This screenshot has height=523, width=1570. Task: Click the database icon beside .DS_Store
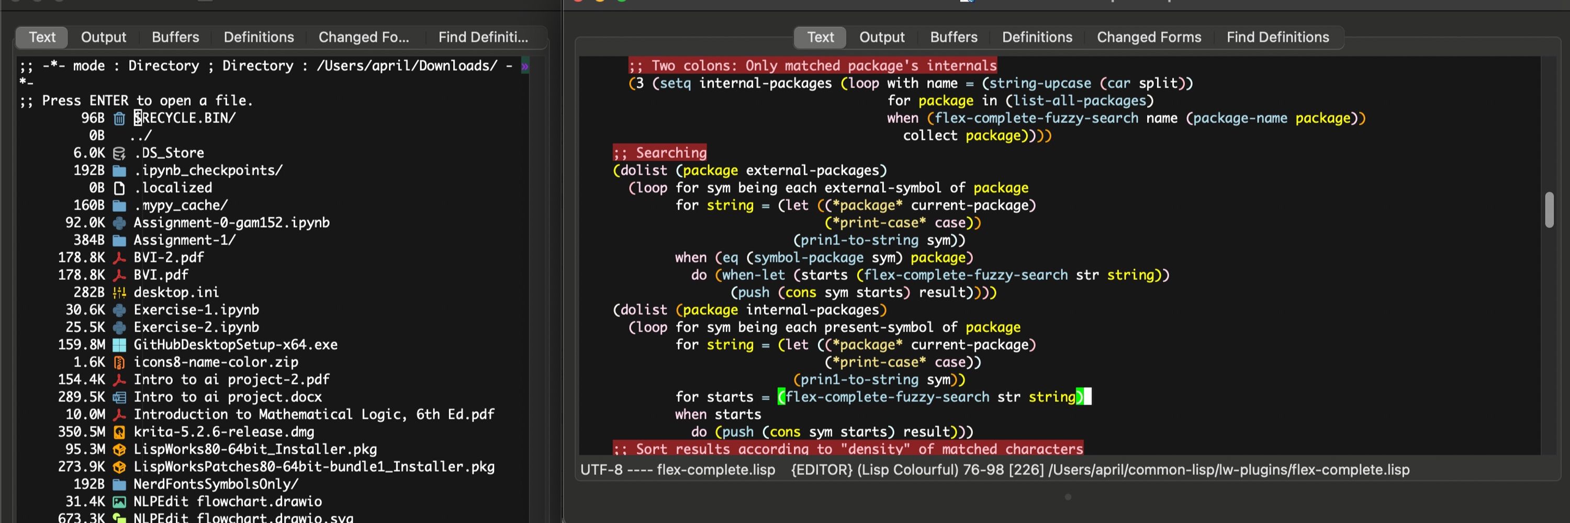tap(119, 153)
